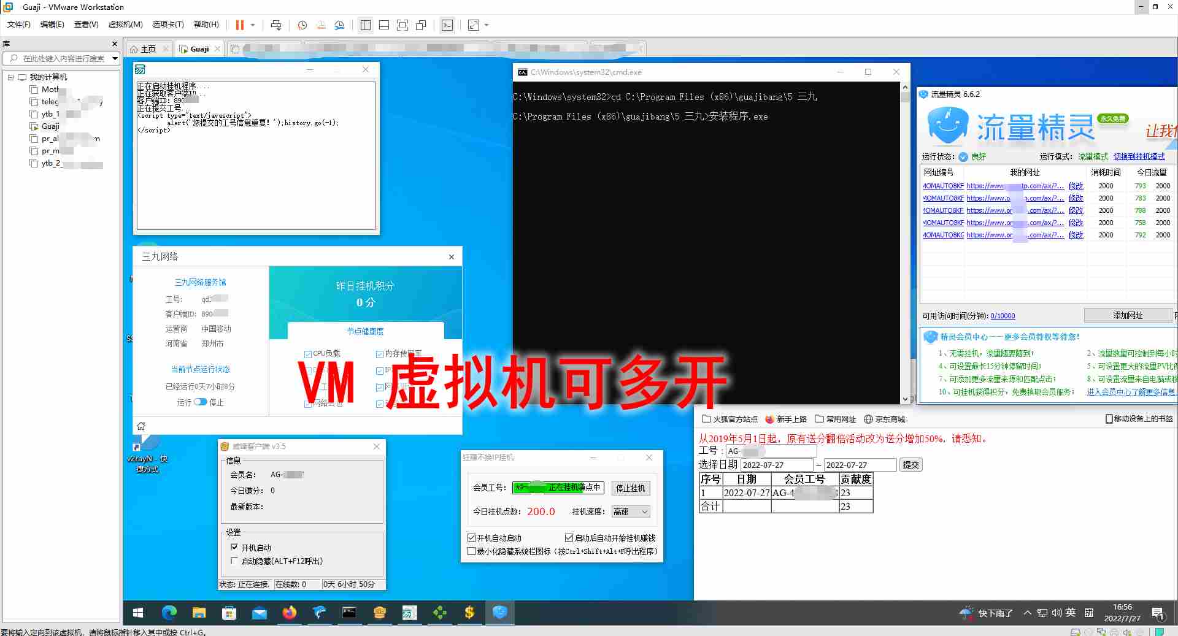Click the stretch guest display icon
This screenshot has height=636, width=1178.
[x=474, y=25]
